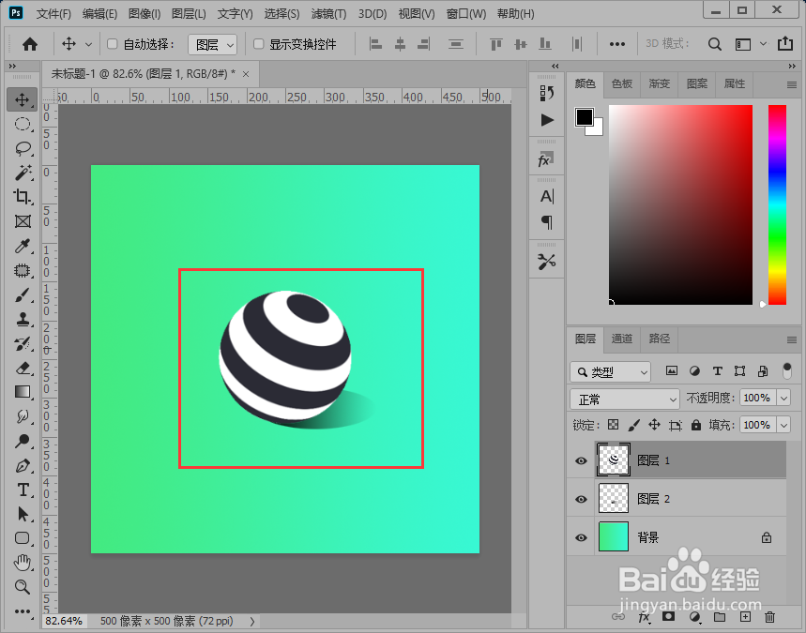Choose the Lasso tool
806x633 pixels.
(x=23, y=148)
